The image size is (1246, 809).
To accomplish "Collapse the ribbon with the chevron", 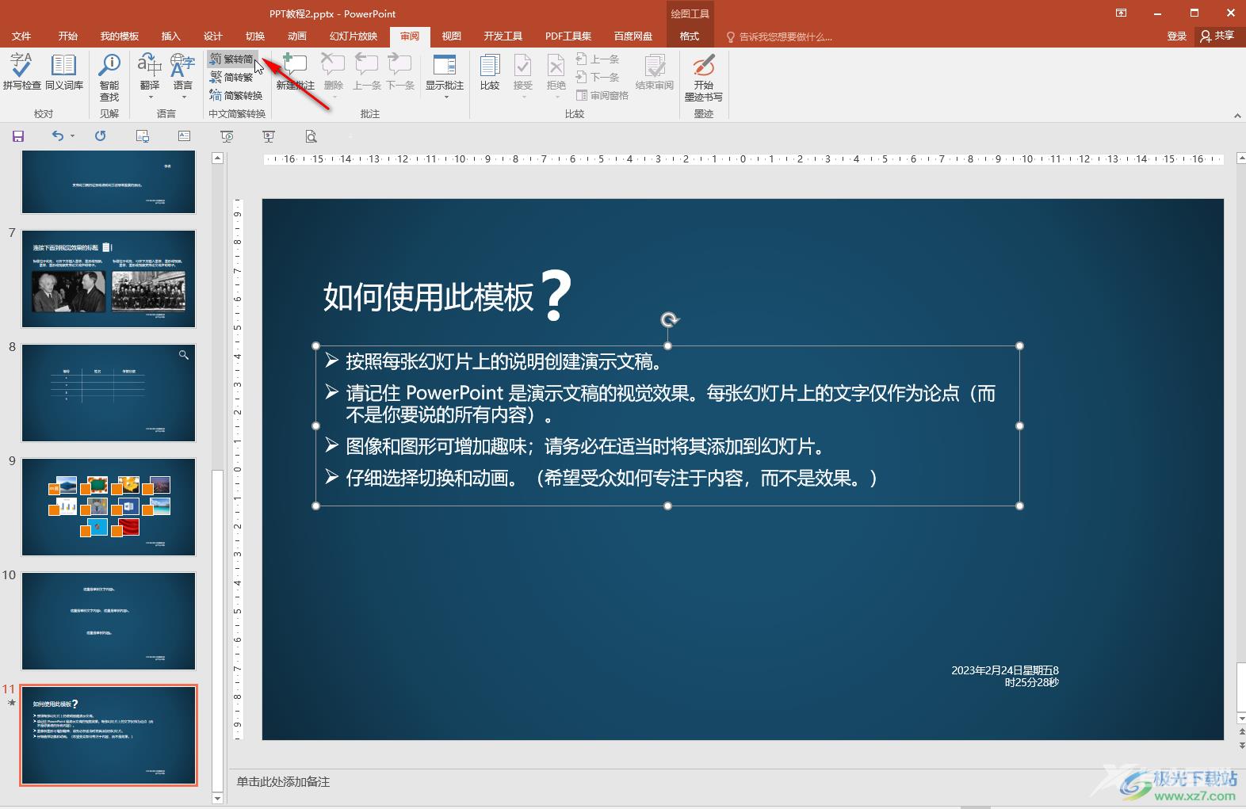I will click(x=1237, y=116).
